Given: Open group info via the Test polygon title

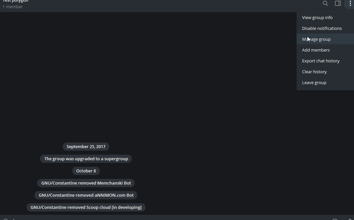Looking at the screenshot, I should click(15, 2).
